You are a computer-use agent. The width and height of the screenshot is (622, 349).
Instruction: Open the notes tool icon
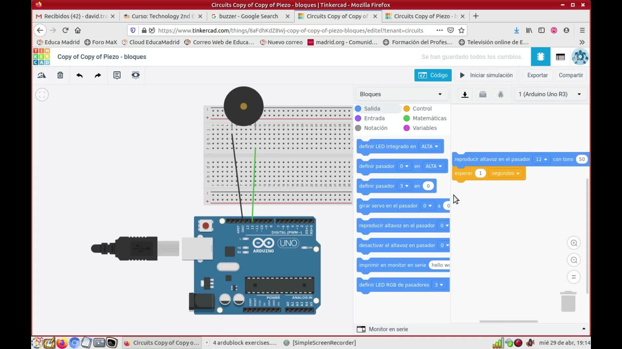pos(117,75)
